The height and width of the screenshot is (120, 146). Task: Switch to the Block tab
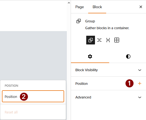point(97,7)
